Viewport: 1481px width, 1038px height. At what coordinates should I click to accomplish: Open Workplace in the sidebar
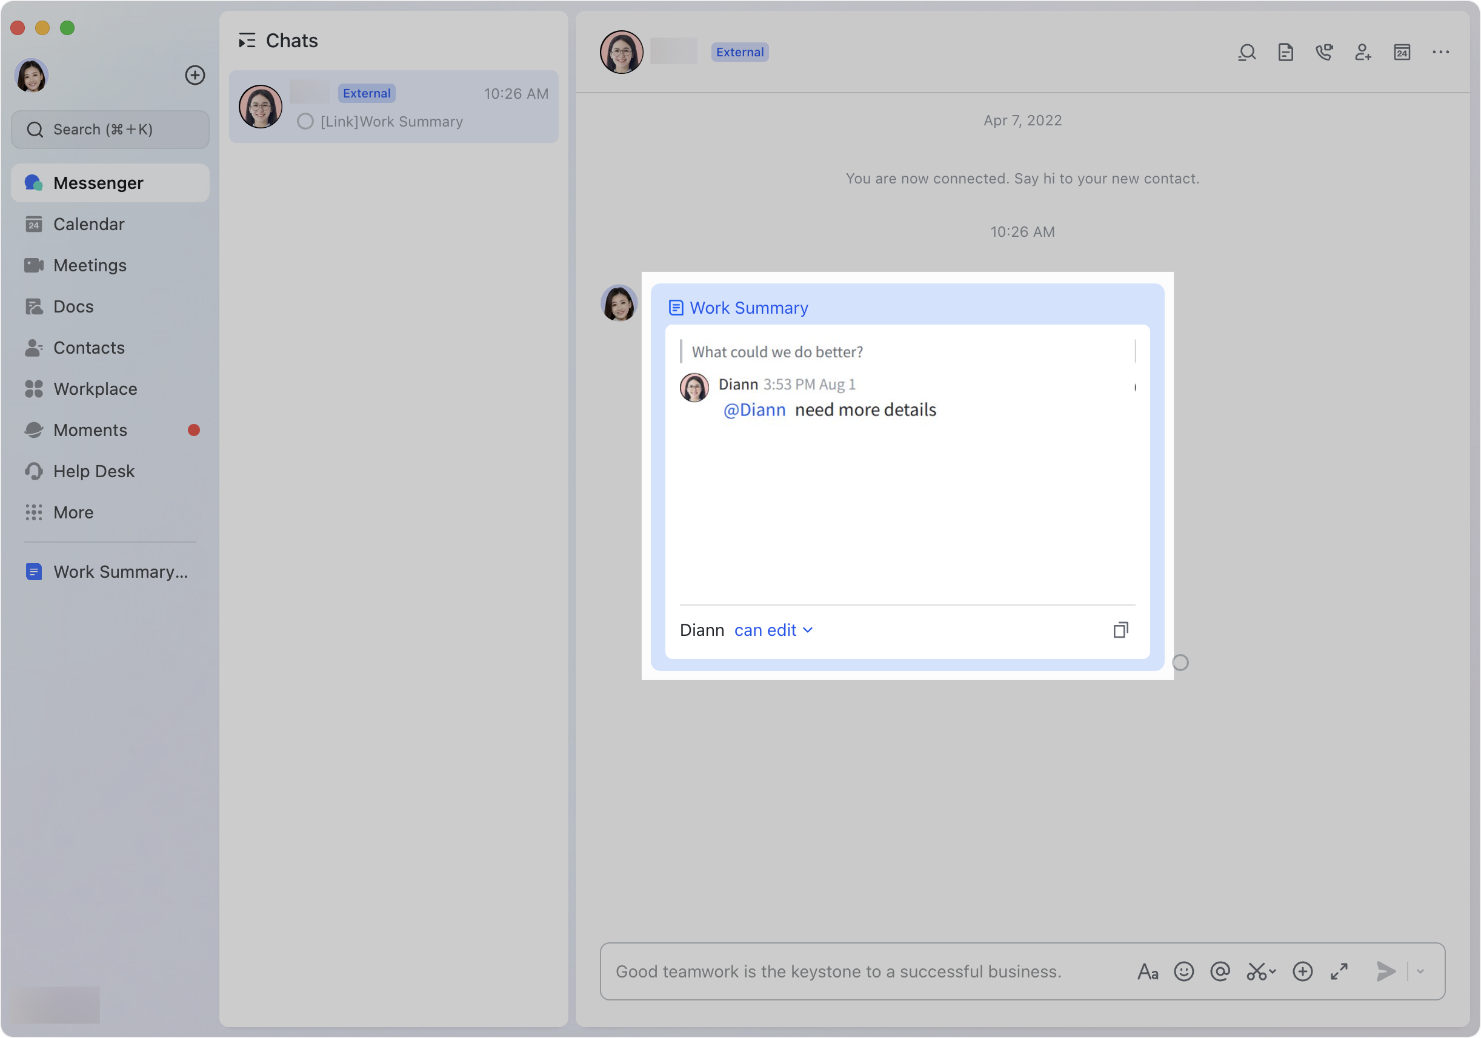click(x=110, y=389)
